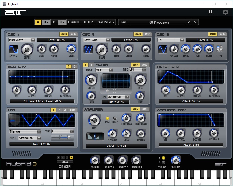Open the on-screen keyboard icon
The width and height of the screenshot is (233, 186).
click(210, 12)
